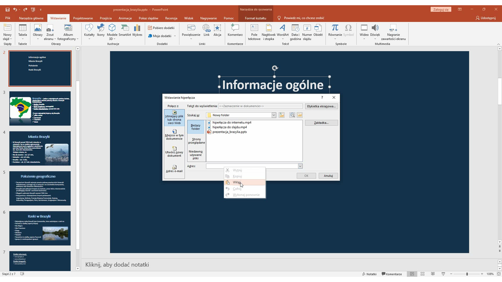Go up one folder in dialog

tap(282, 115)
